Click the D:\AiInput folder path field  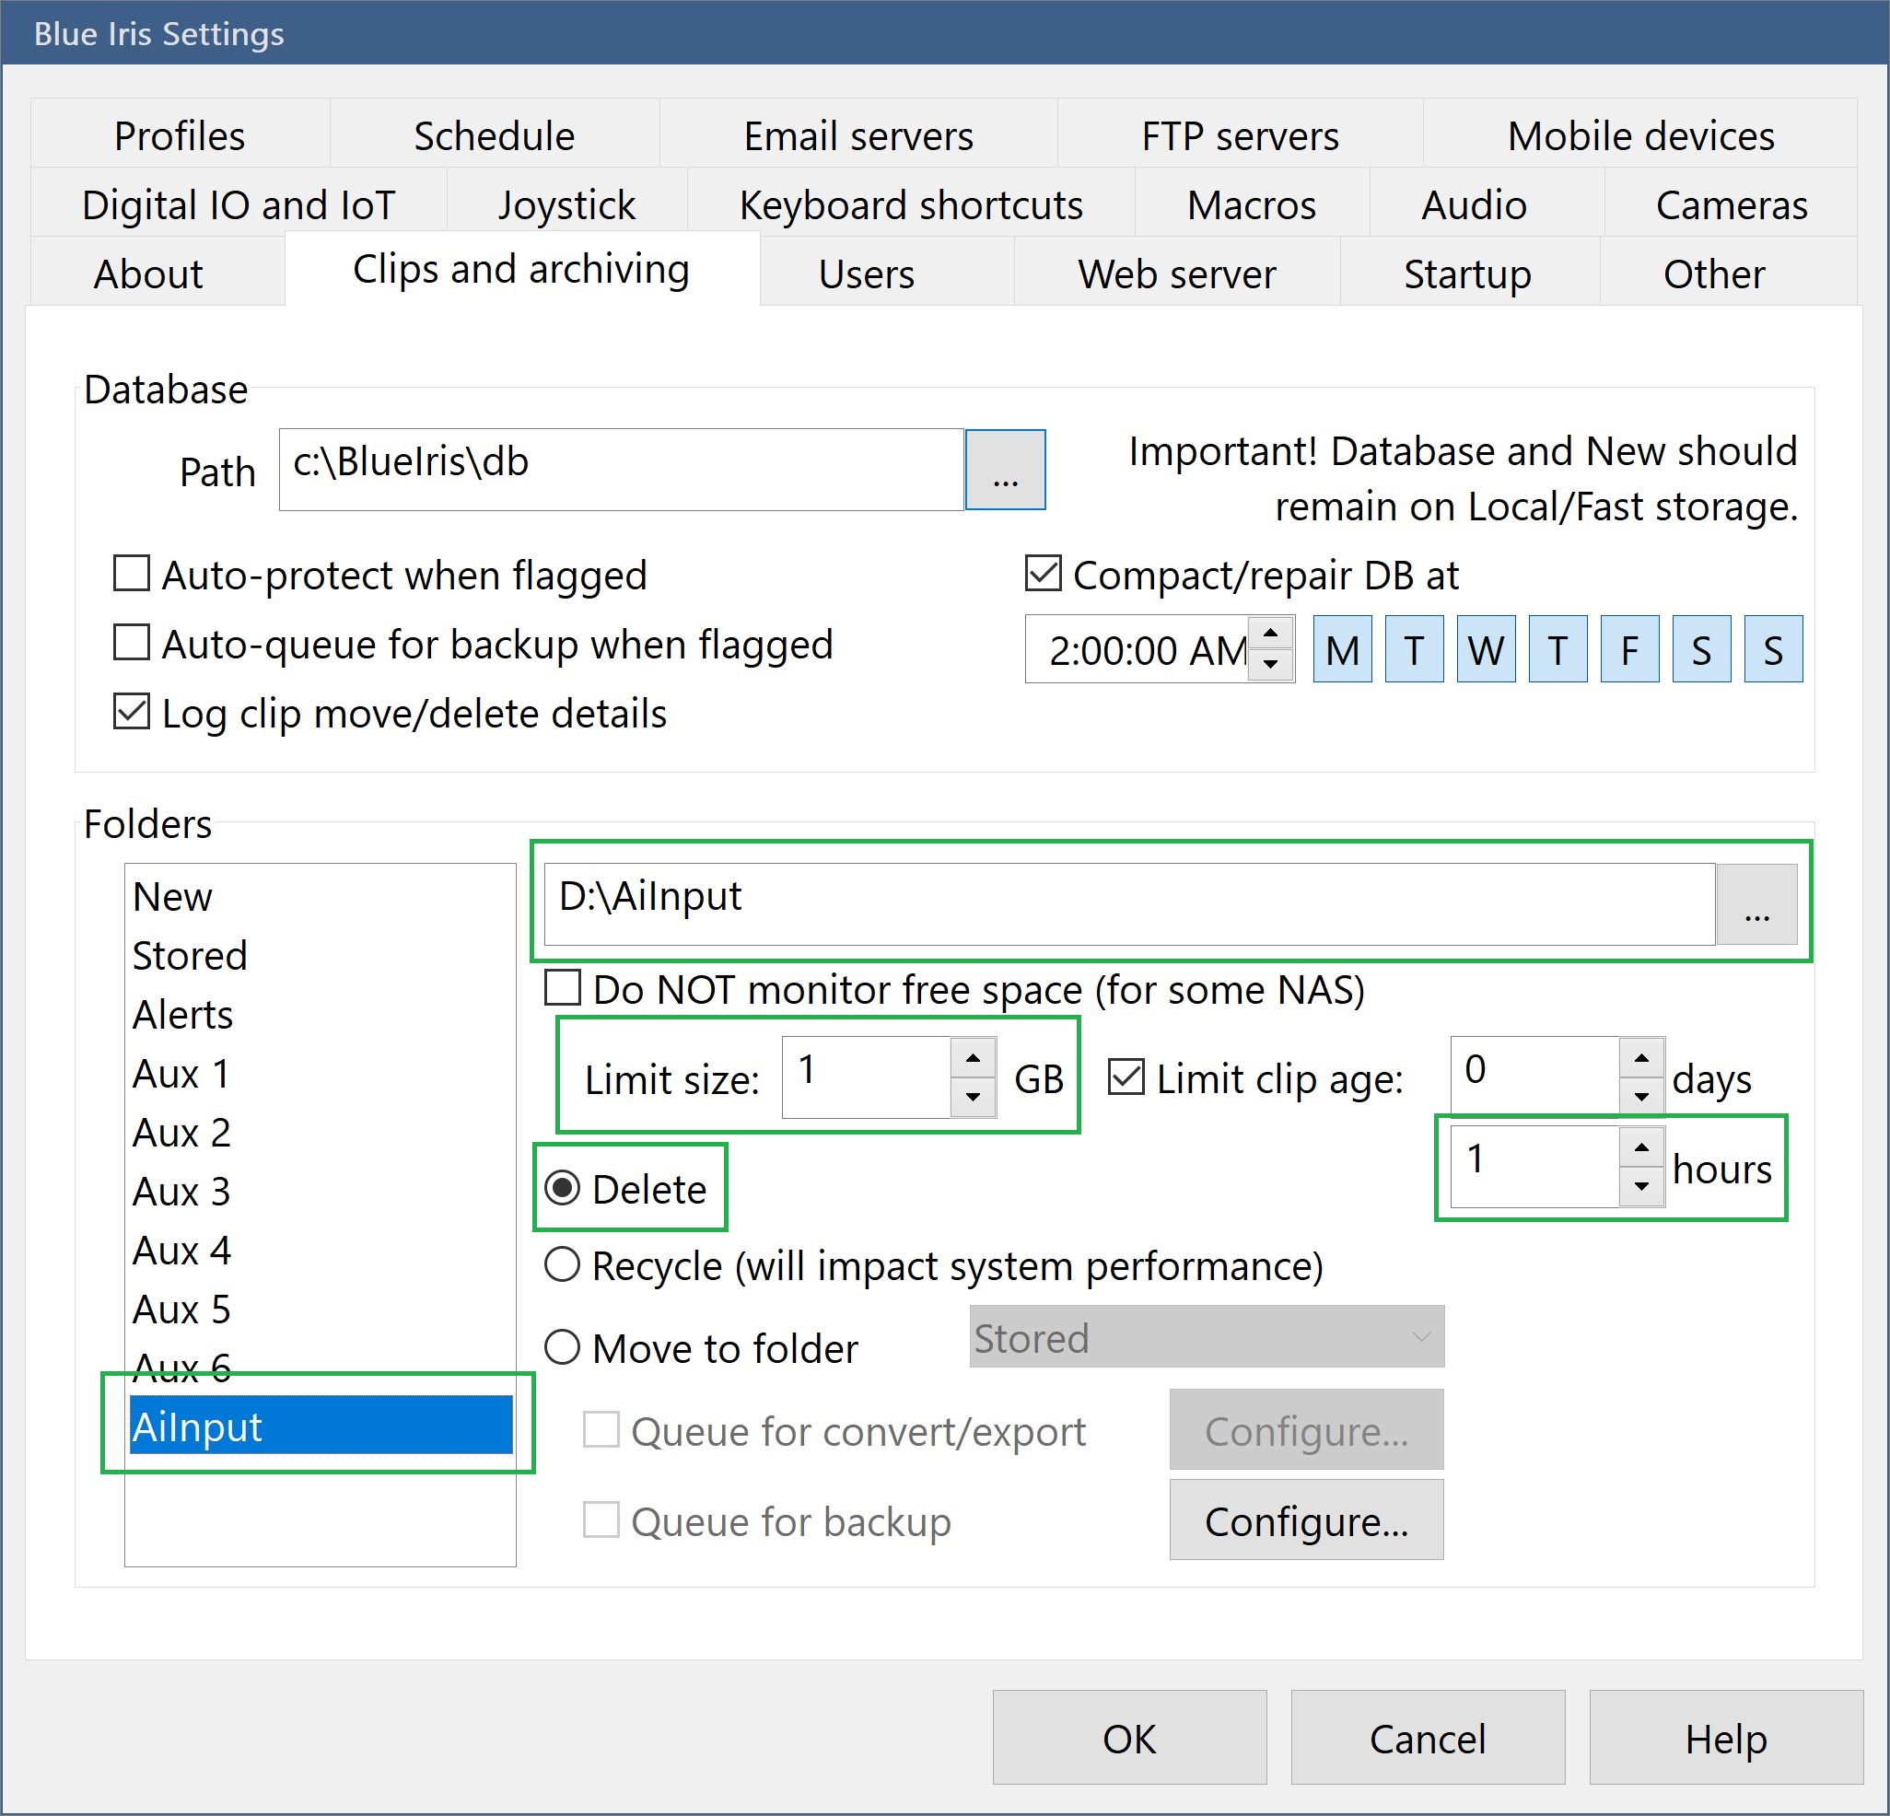(x=1129, y=903)
